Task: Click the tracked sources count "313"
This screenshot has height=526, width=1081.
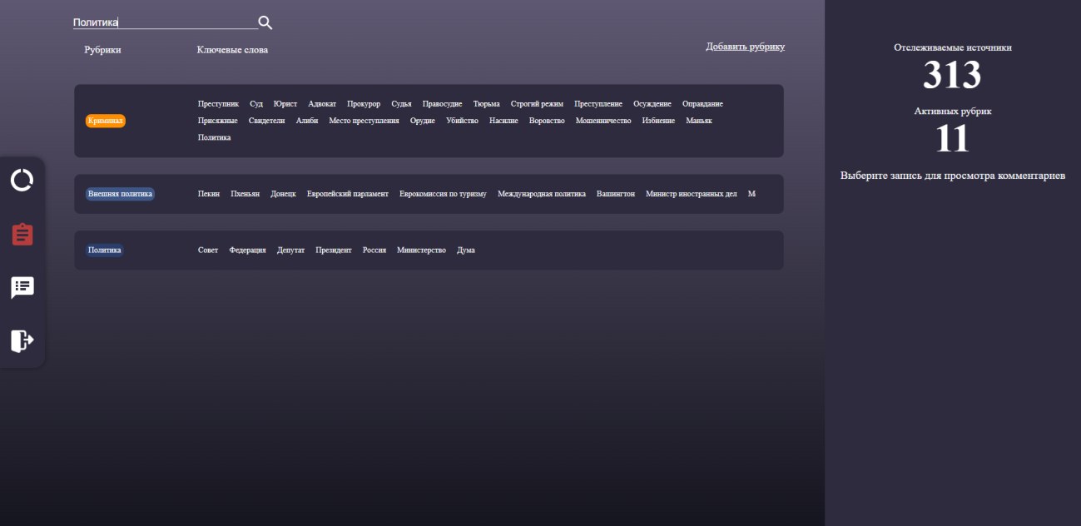Action: click(952, 76)
